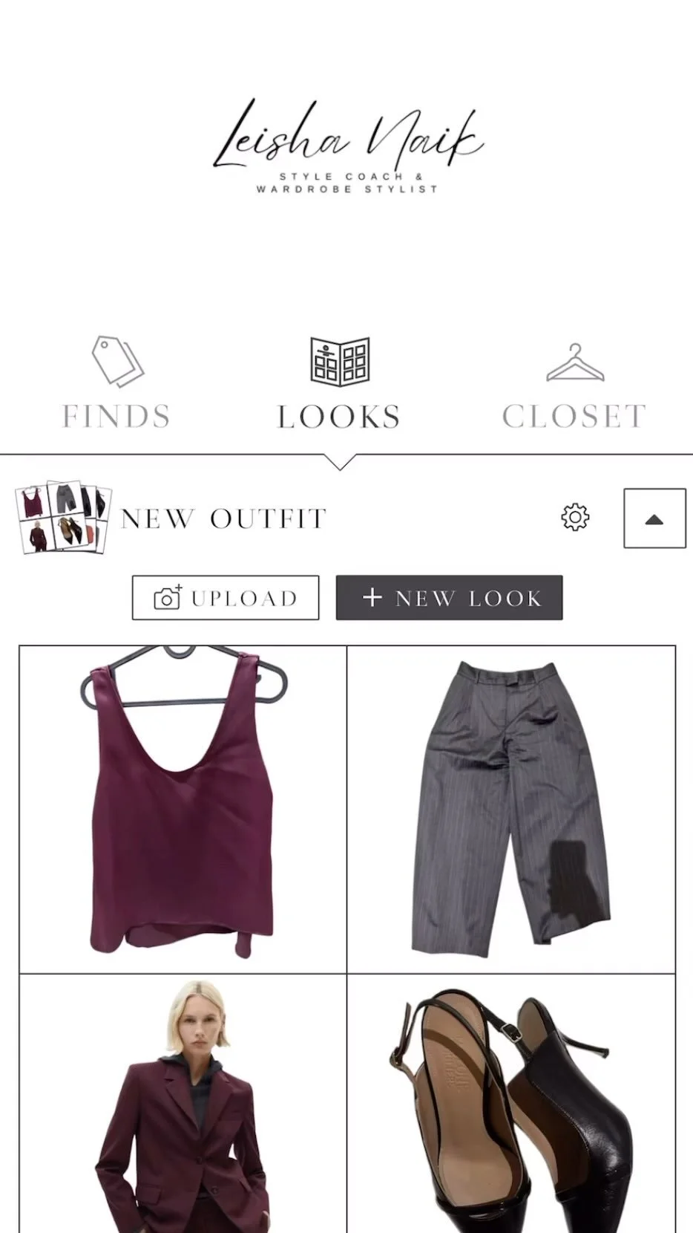Open the Closet hanger icon
Viewport: 693px width, 1233px height.
(575, 362)
